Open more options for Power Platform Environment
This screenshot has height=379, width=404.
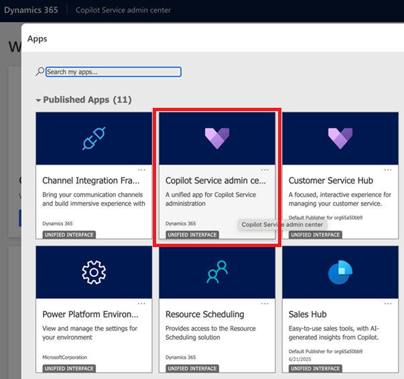point(141,304)
